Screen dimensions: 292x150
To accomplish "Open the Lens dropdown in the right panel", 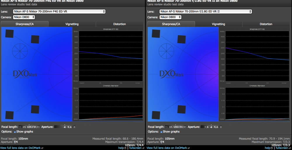I will click(x=206, y=12).
